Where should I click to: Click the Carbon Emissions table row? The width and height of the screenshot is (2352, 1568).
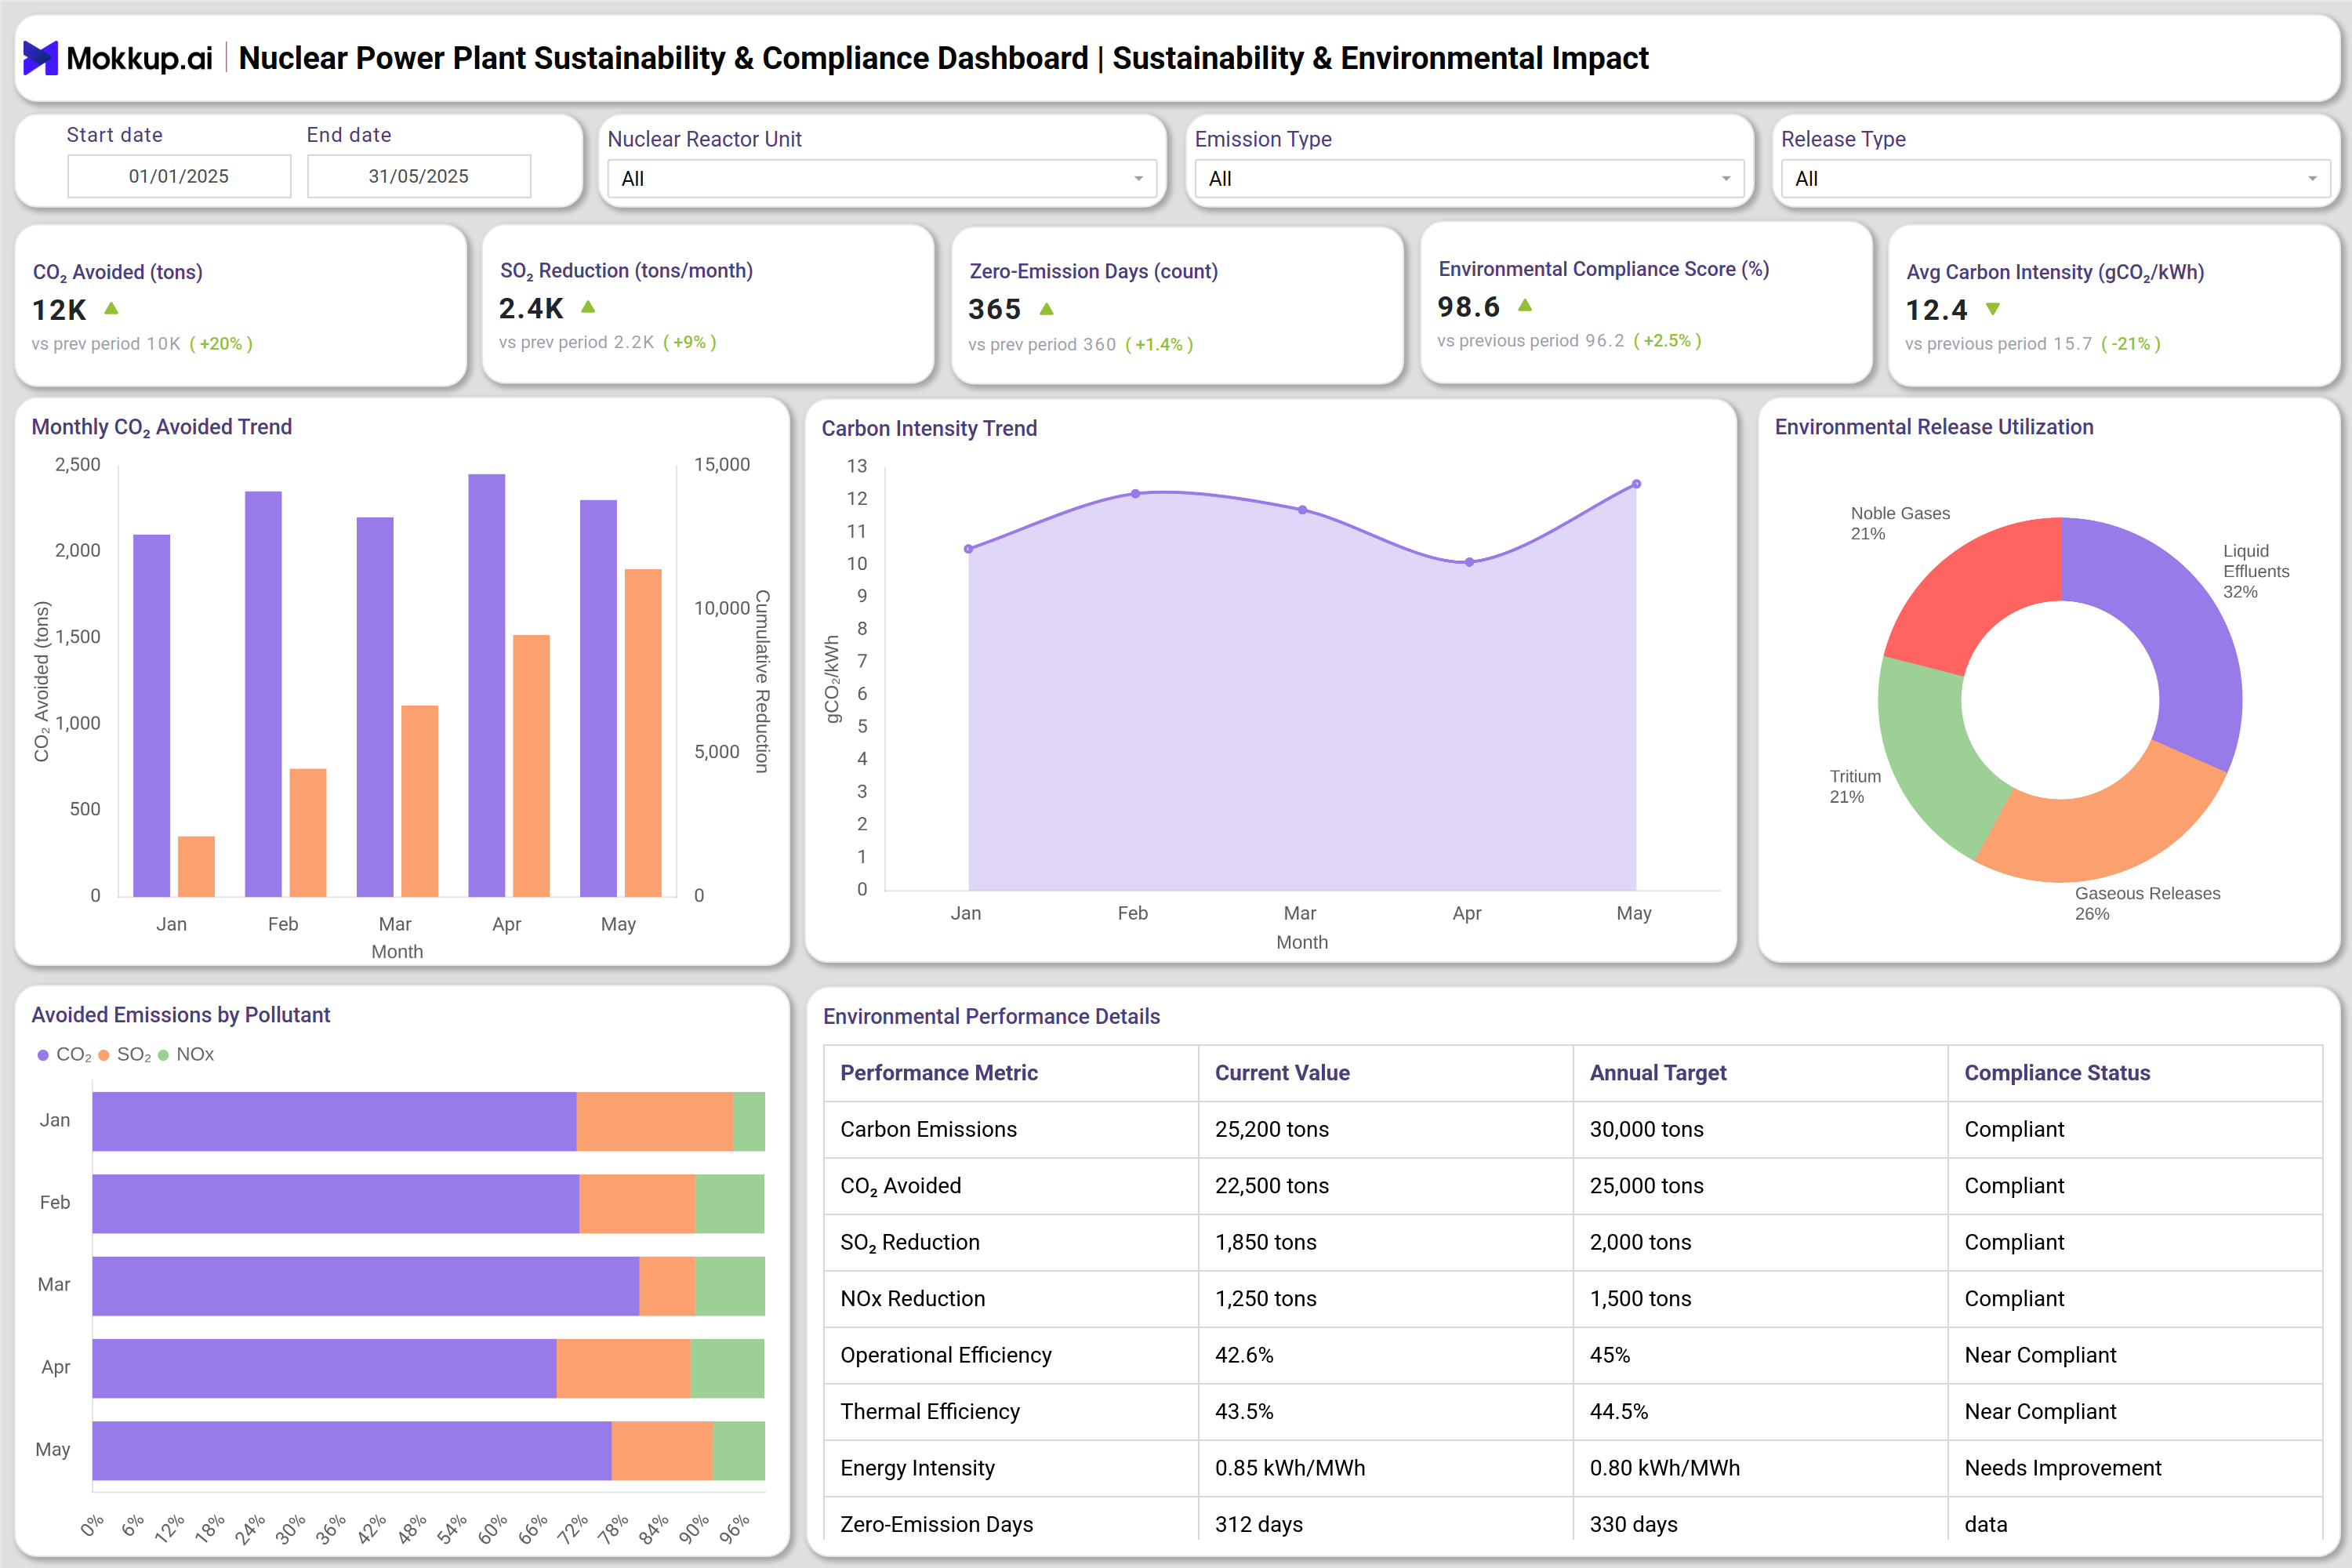pyautogui.click(x=1572, y=1130)
